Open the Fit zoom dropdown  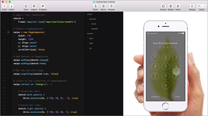[202, 6]
